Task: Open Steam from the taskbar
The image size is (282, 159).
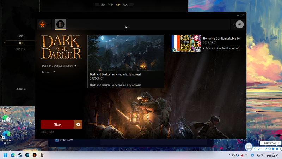Action: click(20, 155)
